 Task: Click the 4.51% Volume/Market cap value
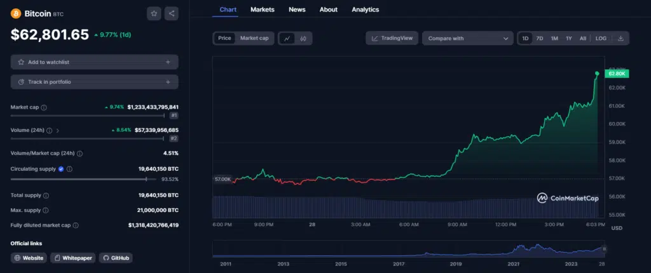coord(170,154)
